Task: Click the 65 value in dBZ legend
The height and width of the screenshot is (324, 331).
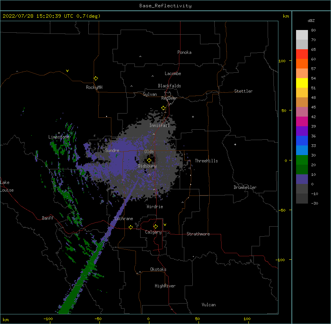Action: [313, 50]
